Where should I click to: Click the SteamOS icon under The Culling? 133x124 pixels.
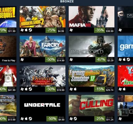point(75,119)
